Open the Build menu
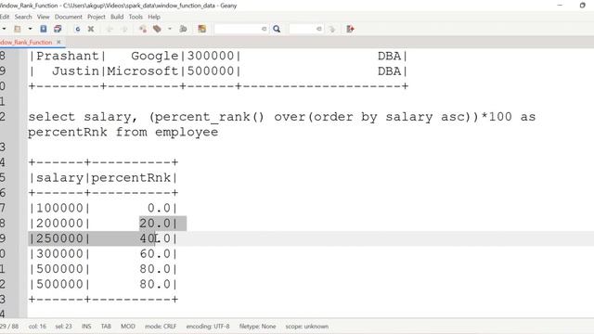Screen dimensions: 594x334 tap(117, 17)
